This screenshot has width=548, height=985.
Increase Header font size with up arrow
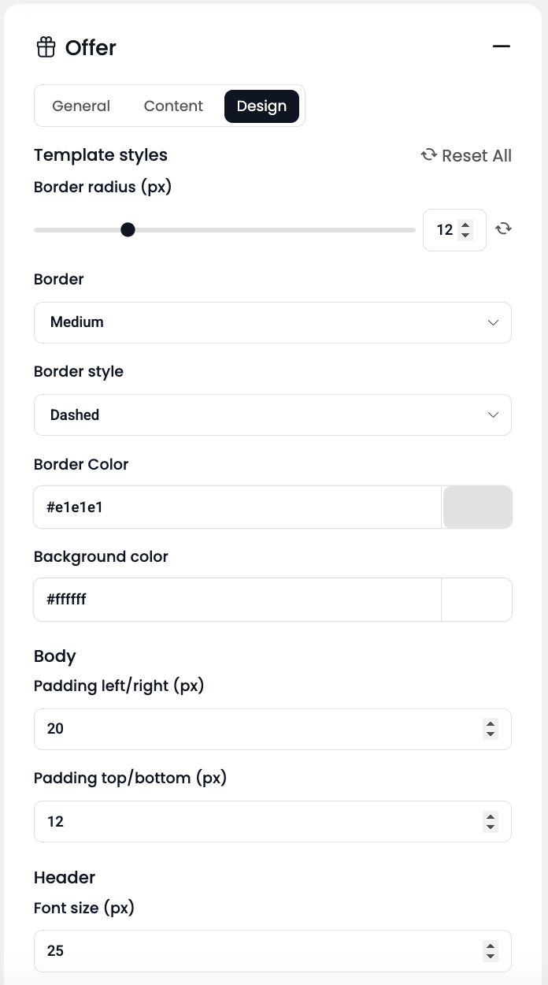[491, 946]
